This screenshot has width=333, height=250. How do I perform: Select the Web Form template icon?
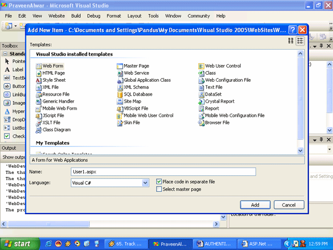coord(38,66)
